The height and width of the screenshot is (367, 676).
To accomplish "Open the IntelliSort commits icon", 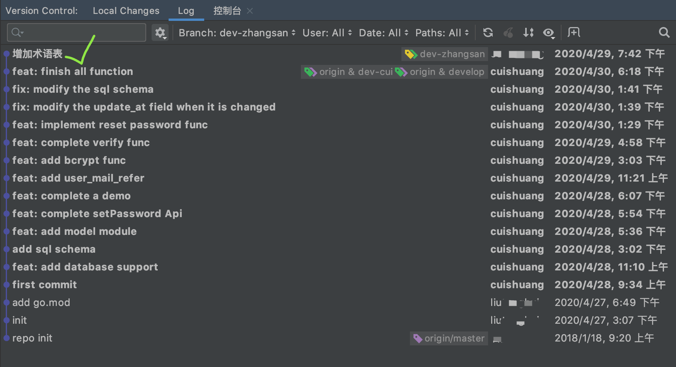I will point(528,32).
